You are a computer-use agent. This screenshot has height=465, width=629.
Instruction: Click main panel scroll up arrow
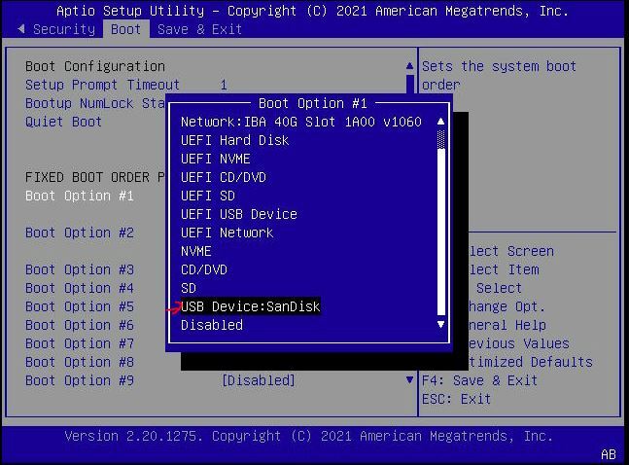click(x=409, y=66)
